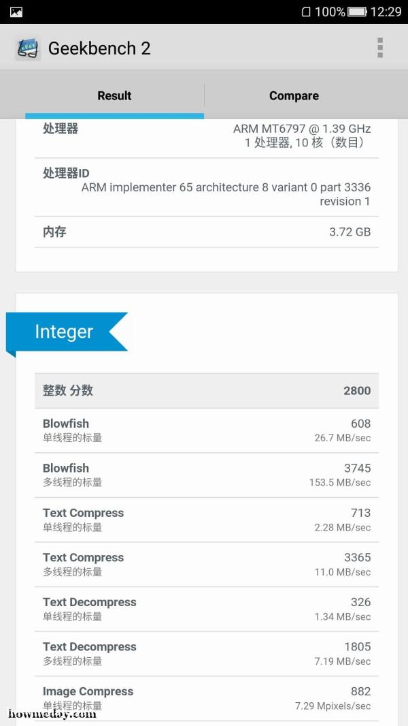Tap the 内存 3.72 GB row
Image resolution: width=408 pixels, height=726 pixels.
(x=206, y=232)
